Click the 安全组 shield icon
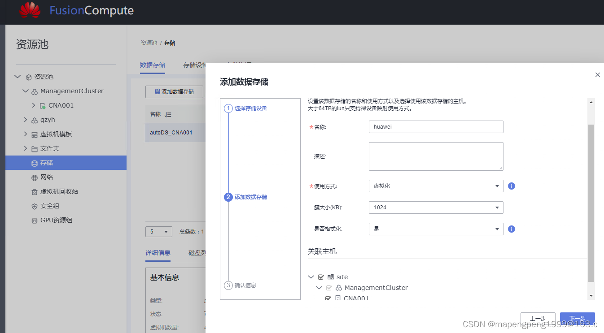604x333 pixels. coord(35,206)
